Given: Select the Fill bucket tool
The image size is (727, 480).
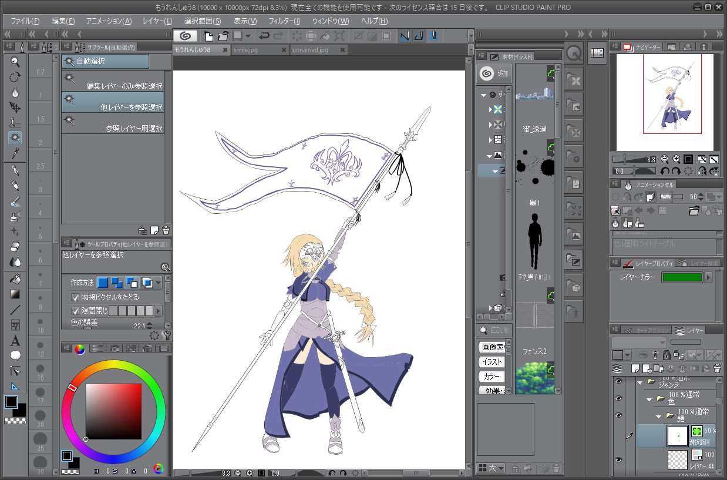Looking at the screenshot, I should click(15, 278).
